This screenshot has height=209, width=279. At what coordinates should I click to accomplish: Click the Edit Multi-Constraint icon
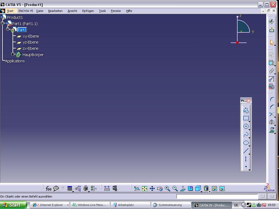click(x=271, y=87)
